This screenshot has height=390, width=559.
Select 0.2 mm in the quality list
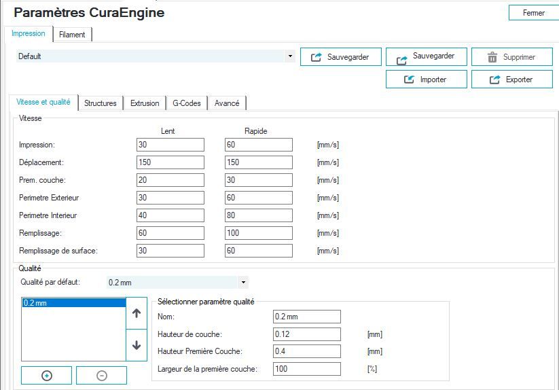tap(73, 303)
